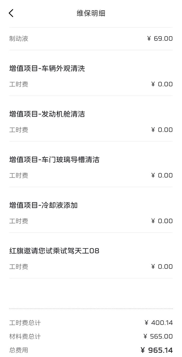Tap the 维保明细 page title
This screenshot has height=357, width=182.
click(x=91, y=13)
